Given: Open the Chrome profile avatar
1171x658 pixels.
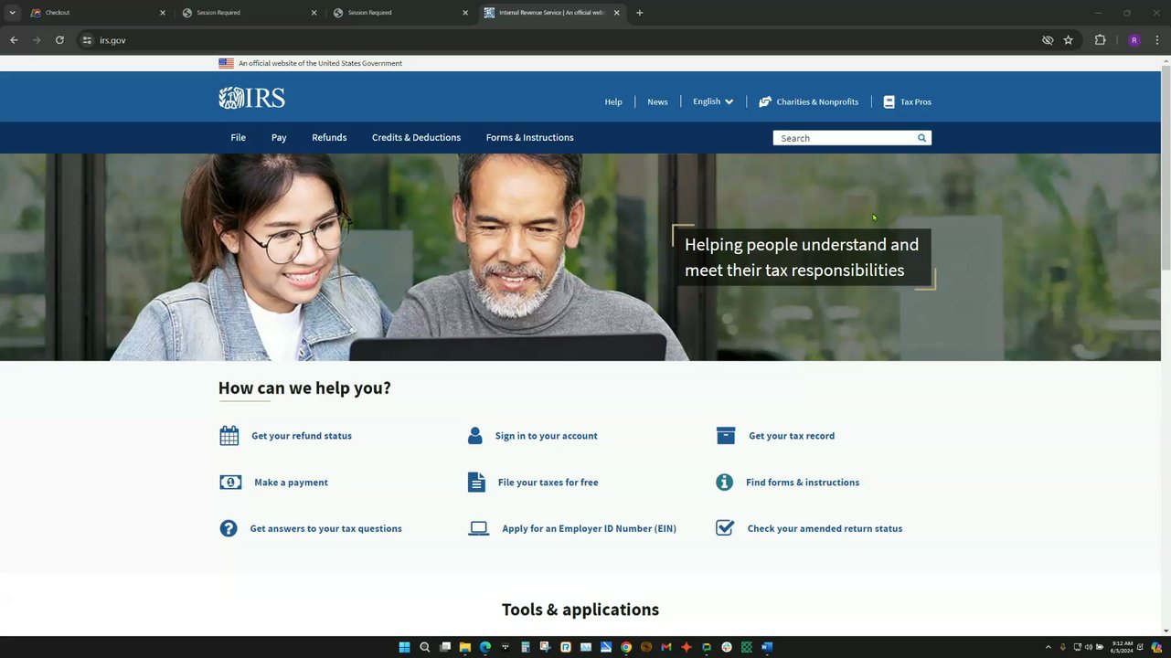Looking at the screenshot, I should coord(1134,40).
